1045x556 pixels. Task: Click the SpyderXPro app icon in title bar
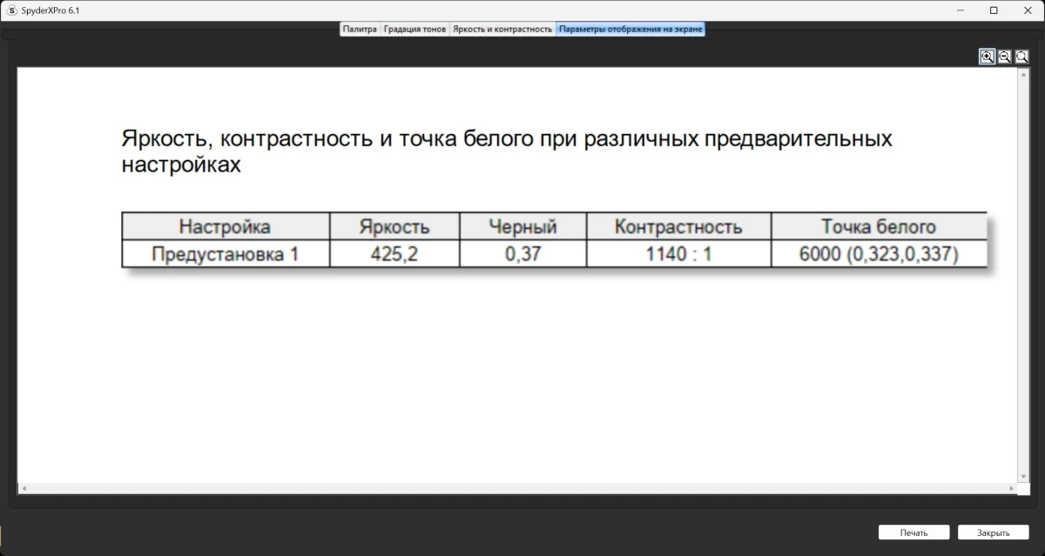pyautogui.click(x=11, y=10)
